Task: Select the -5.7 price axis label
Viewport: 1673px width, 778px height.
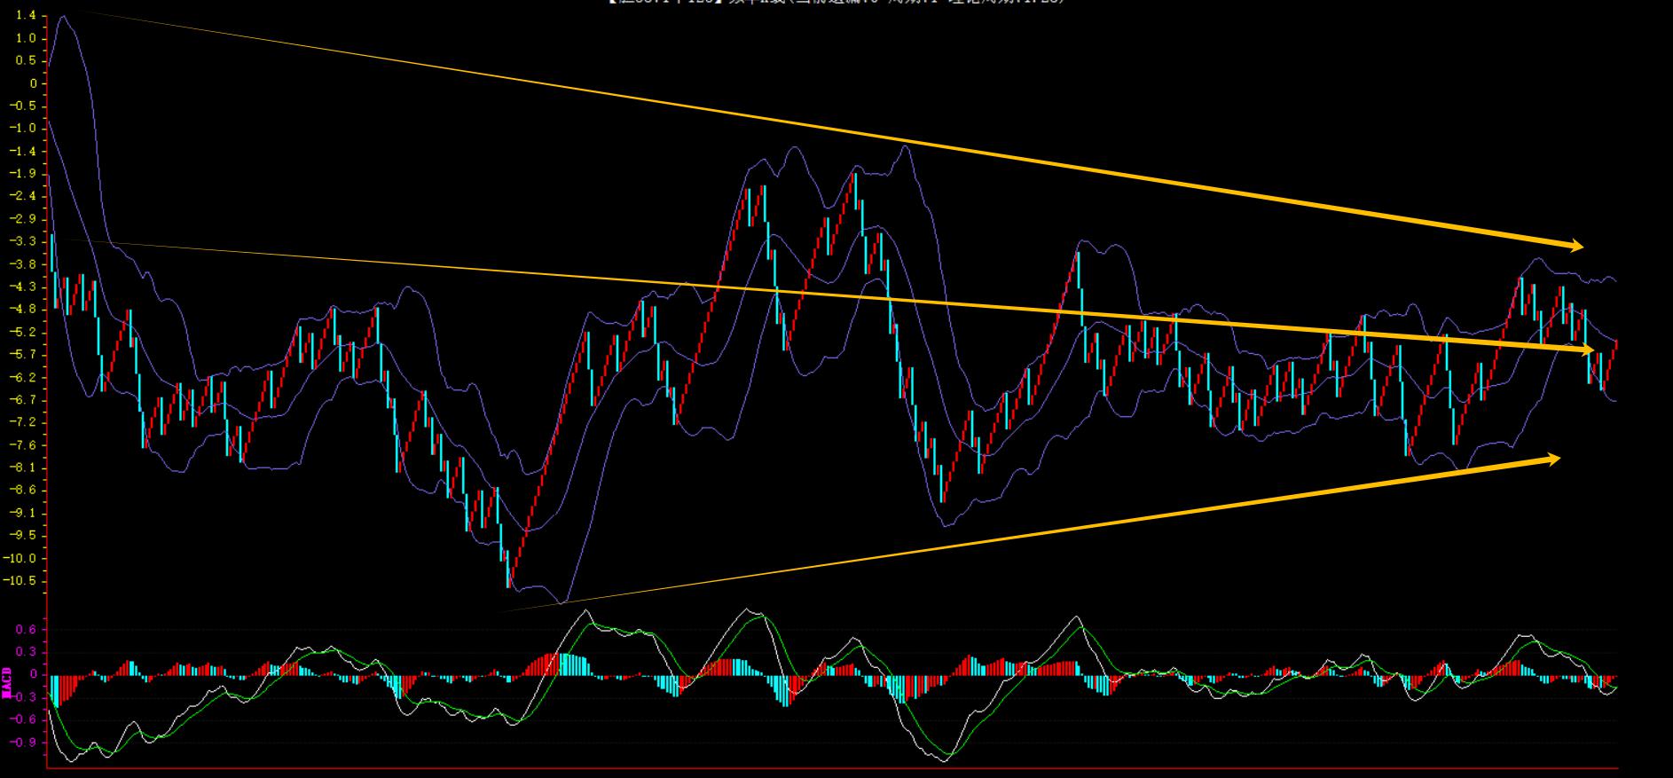Action: tap(26, 355)
